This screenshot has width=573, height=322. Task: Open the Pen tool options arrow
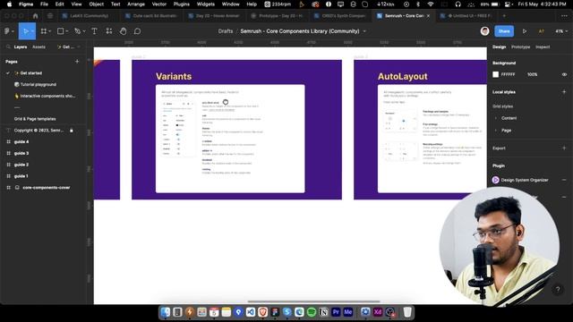click(x=84, y=31)
